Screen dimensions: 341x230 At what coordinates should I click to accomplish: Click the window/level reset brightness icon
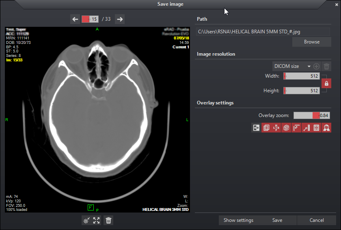point(86,221)
